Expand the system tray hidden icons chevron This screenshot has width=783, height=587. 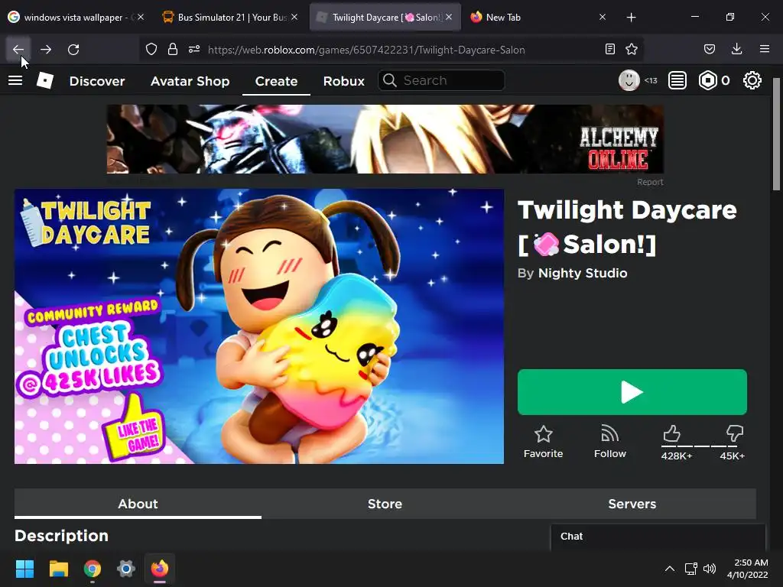click(x=670, y=569)
